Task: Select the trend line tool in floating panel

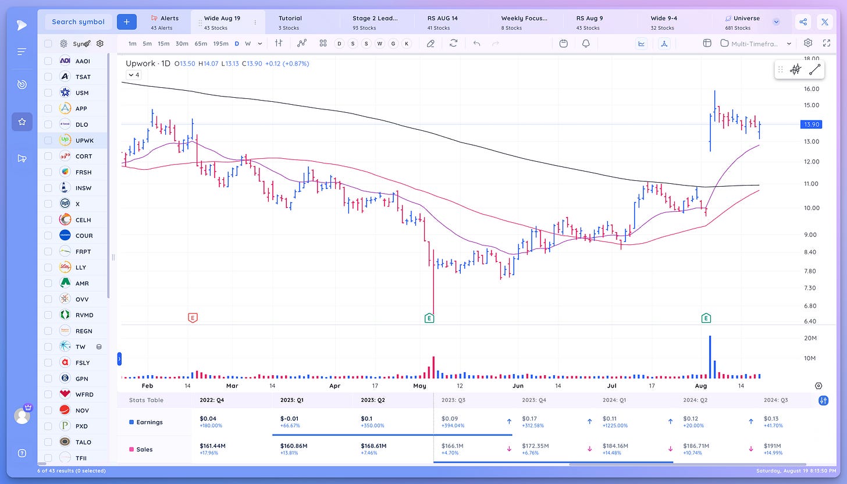Action: [814, 69]
